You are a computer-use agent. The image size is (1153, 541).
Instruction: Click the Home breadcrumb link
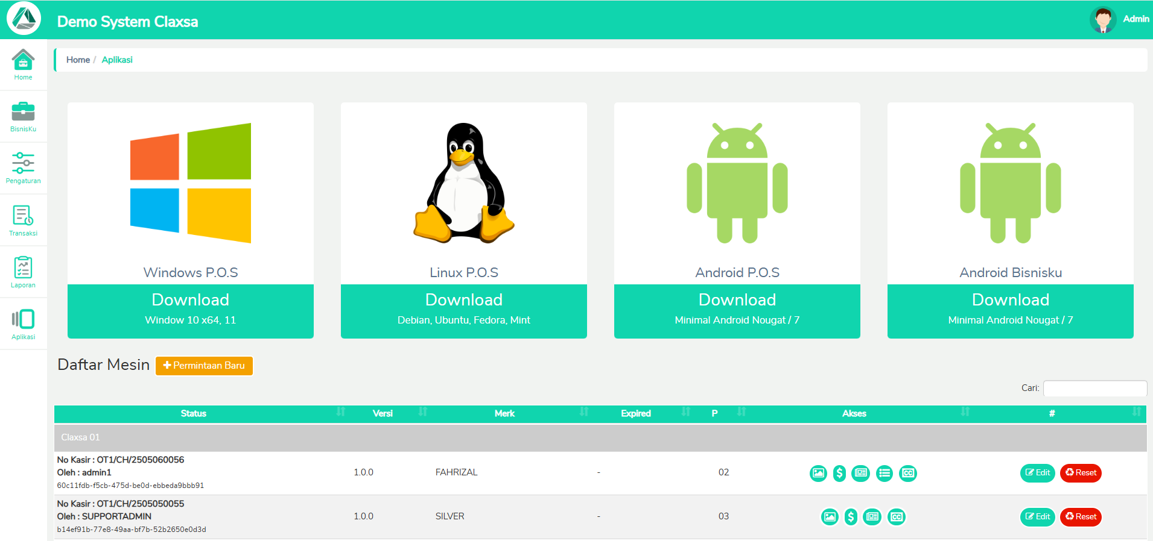[x=78, y=60]
